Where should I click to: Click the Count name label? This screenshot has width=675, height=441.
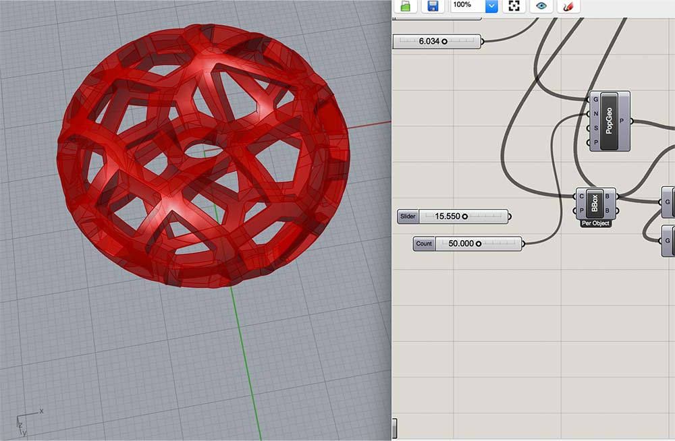pyautogui.click(x=424, y=243)
